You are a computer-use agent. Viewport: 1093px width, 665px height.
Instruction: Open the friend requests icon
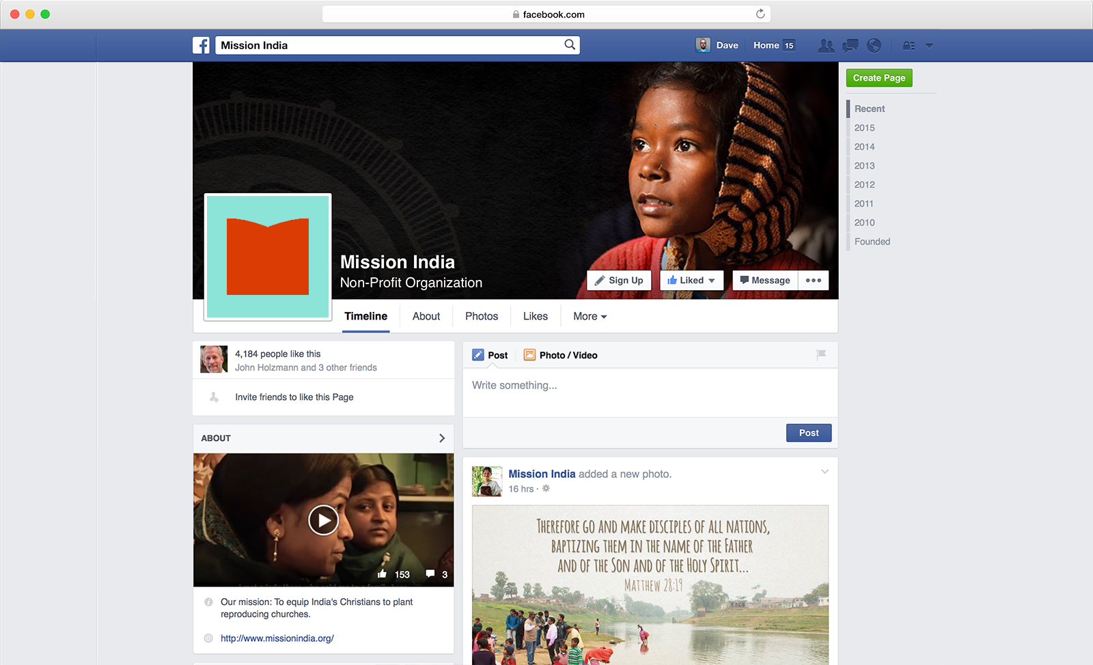click(x=826, y=46)
